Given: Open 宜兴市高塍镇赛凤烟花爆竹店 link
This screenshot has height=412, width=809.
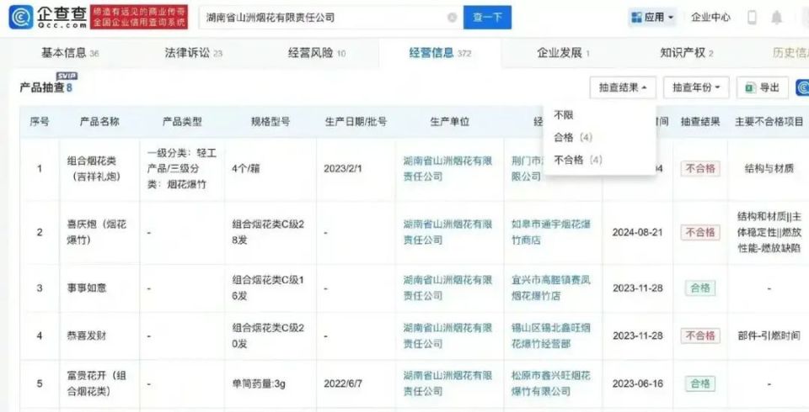Looking at the screenshot, I should coord(551,288).
